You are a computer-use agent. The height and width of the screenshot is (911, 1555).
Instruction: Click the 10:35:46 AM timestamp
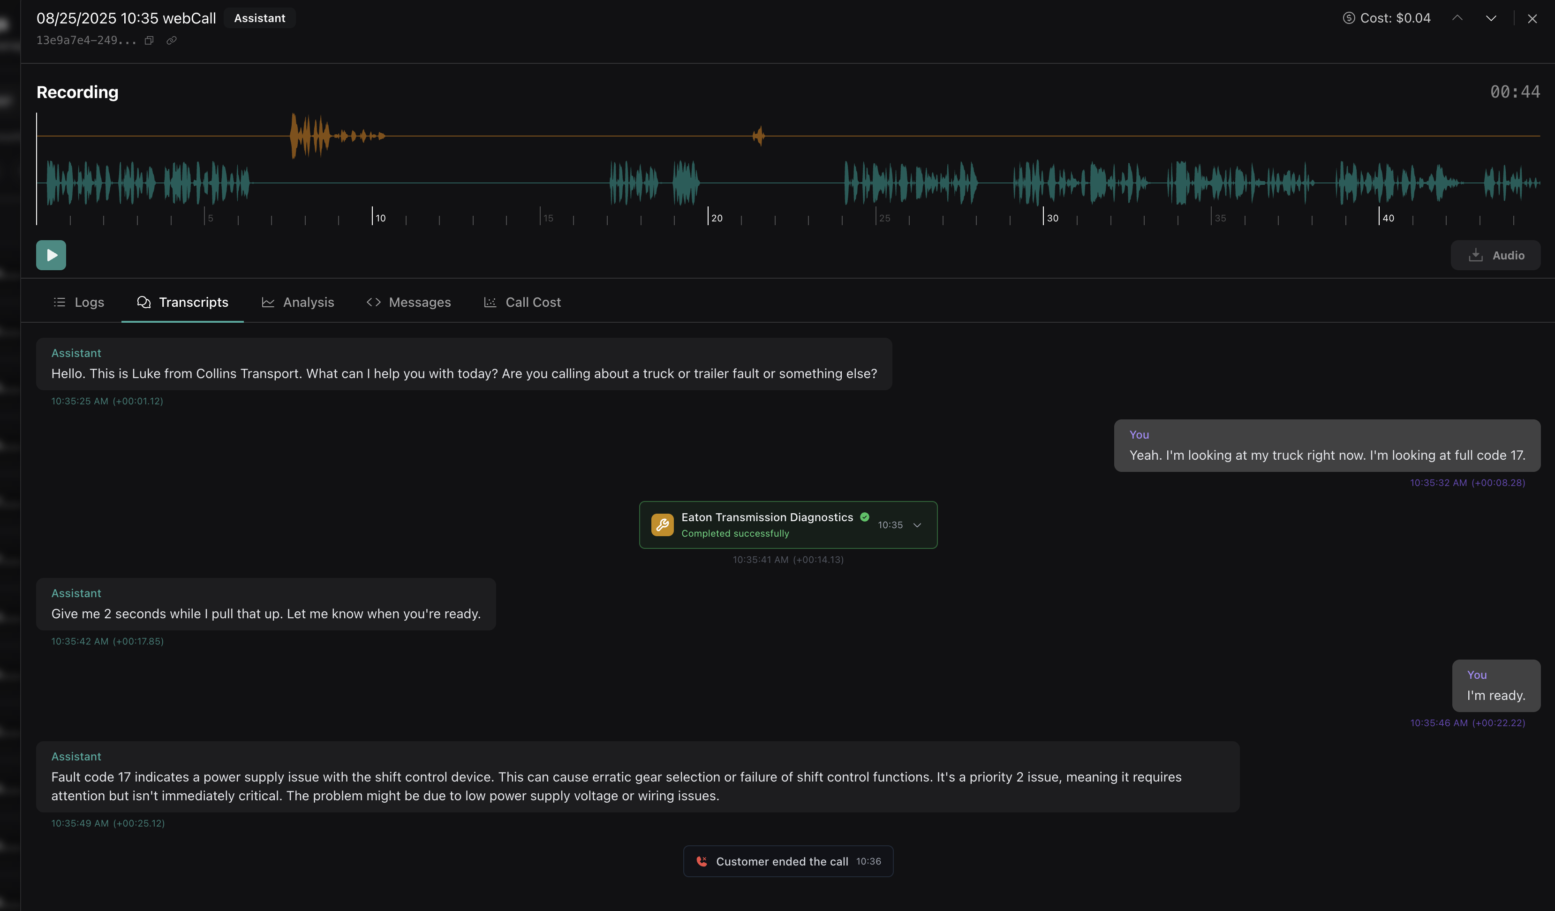(1467, 723)
